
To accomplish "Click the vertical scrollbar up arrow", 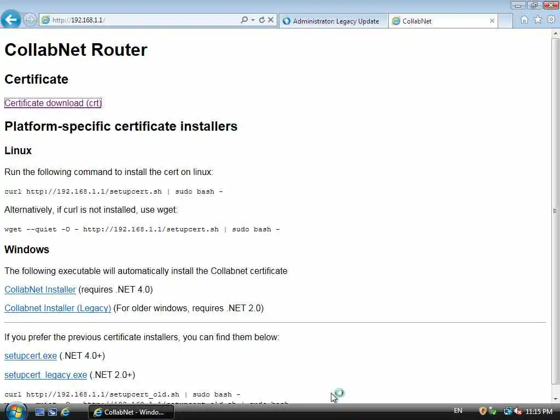I will [x=556, y=33].
